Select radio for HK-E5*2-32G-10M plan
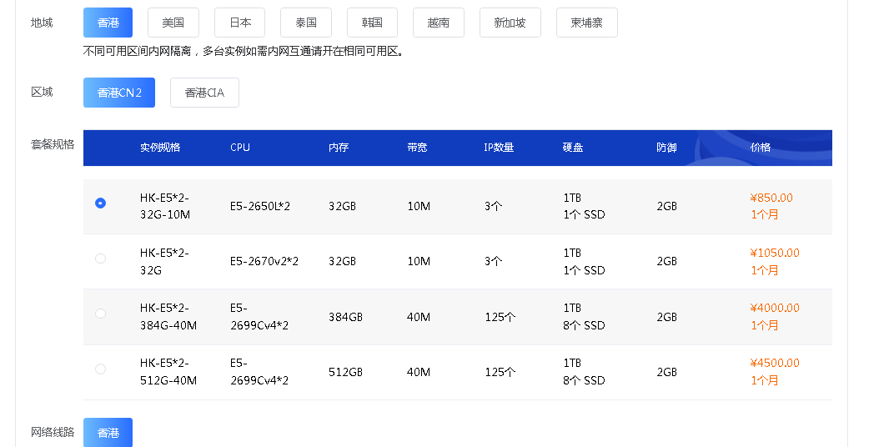 point(101,203)
